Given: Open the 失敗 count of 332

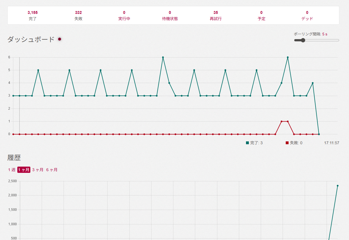Looking at the screenshot, I should coord(79,16).
